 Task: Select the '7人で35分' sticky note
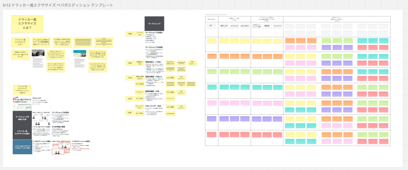click(x=140, y=84)
